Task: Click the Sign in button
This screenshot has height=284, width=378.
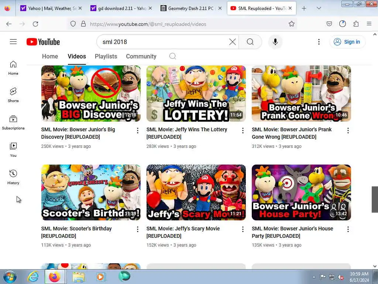Action: point(347,42)
